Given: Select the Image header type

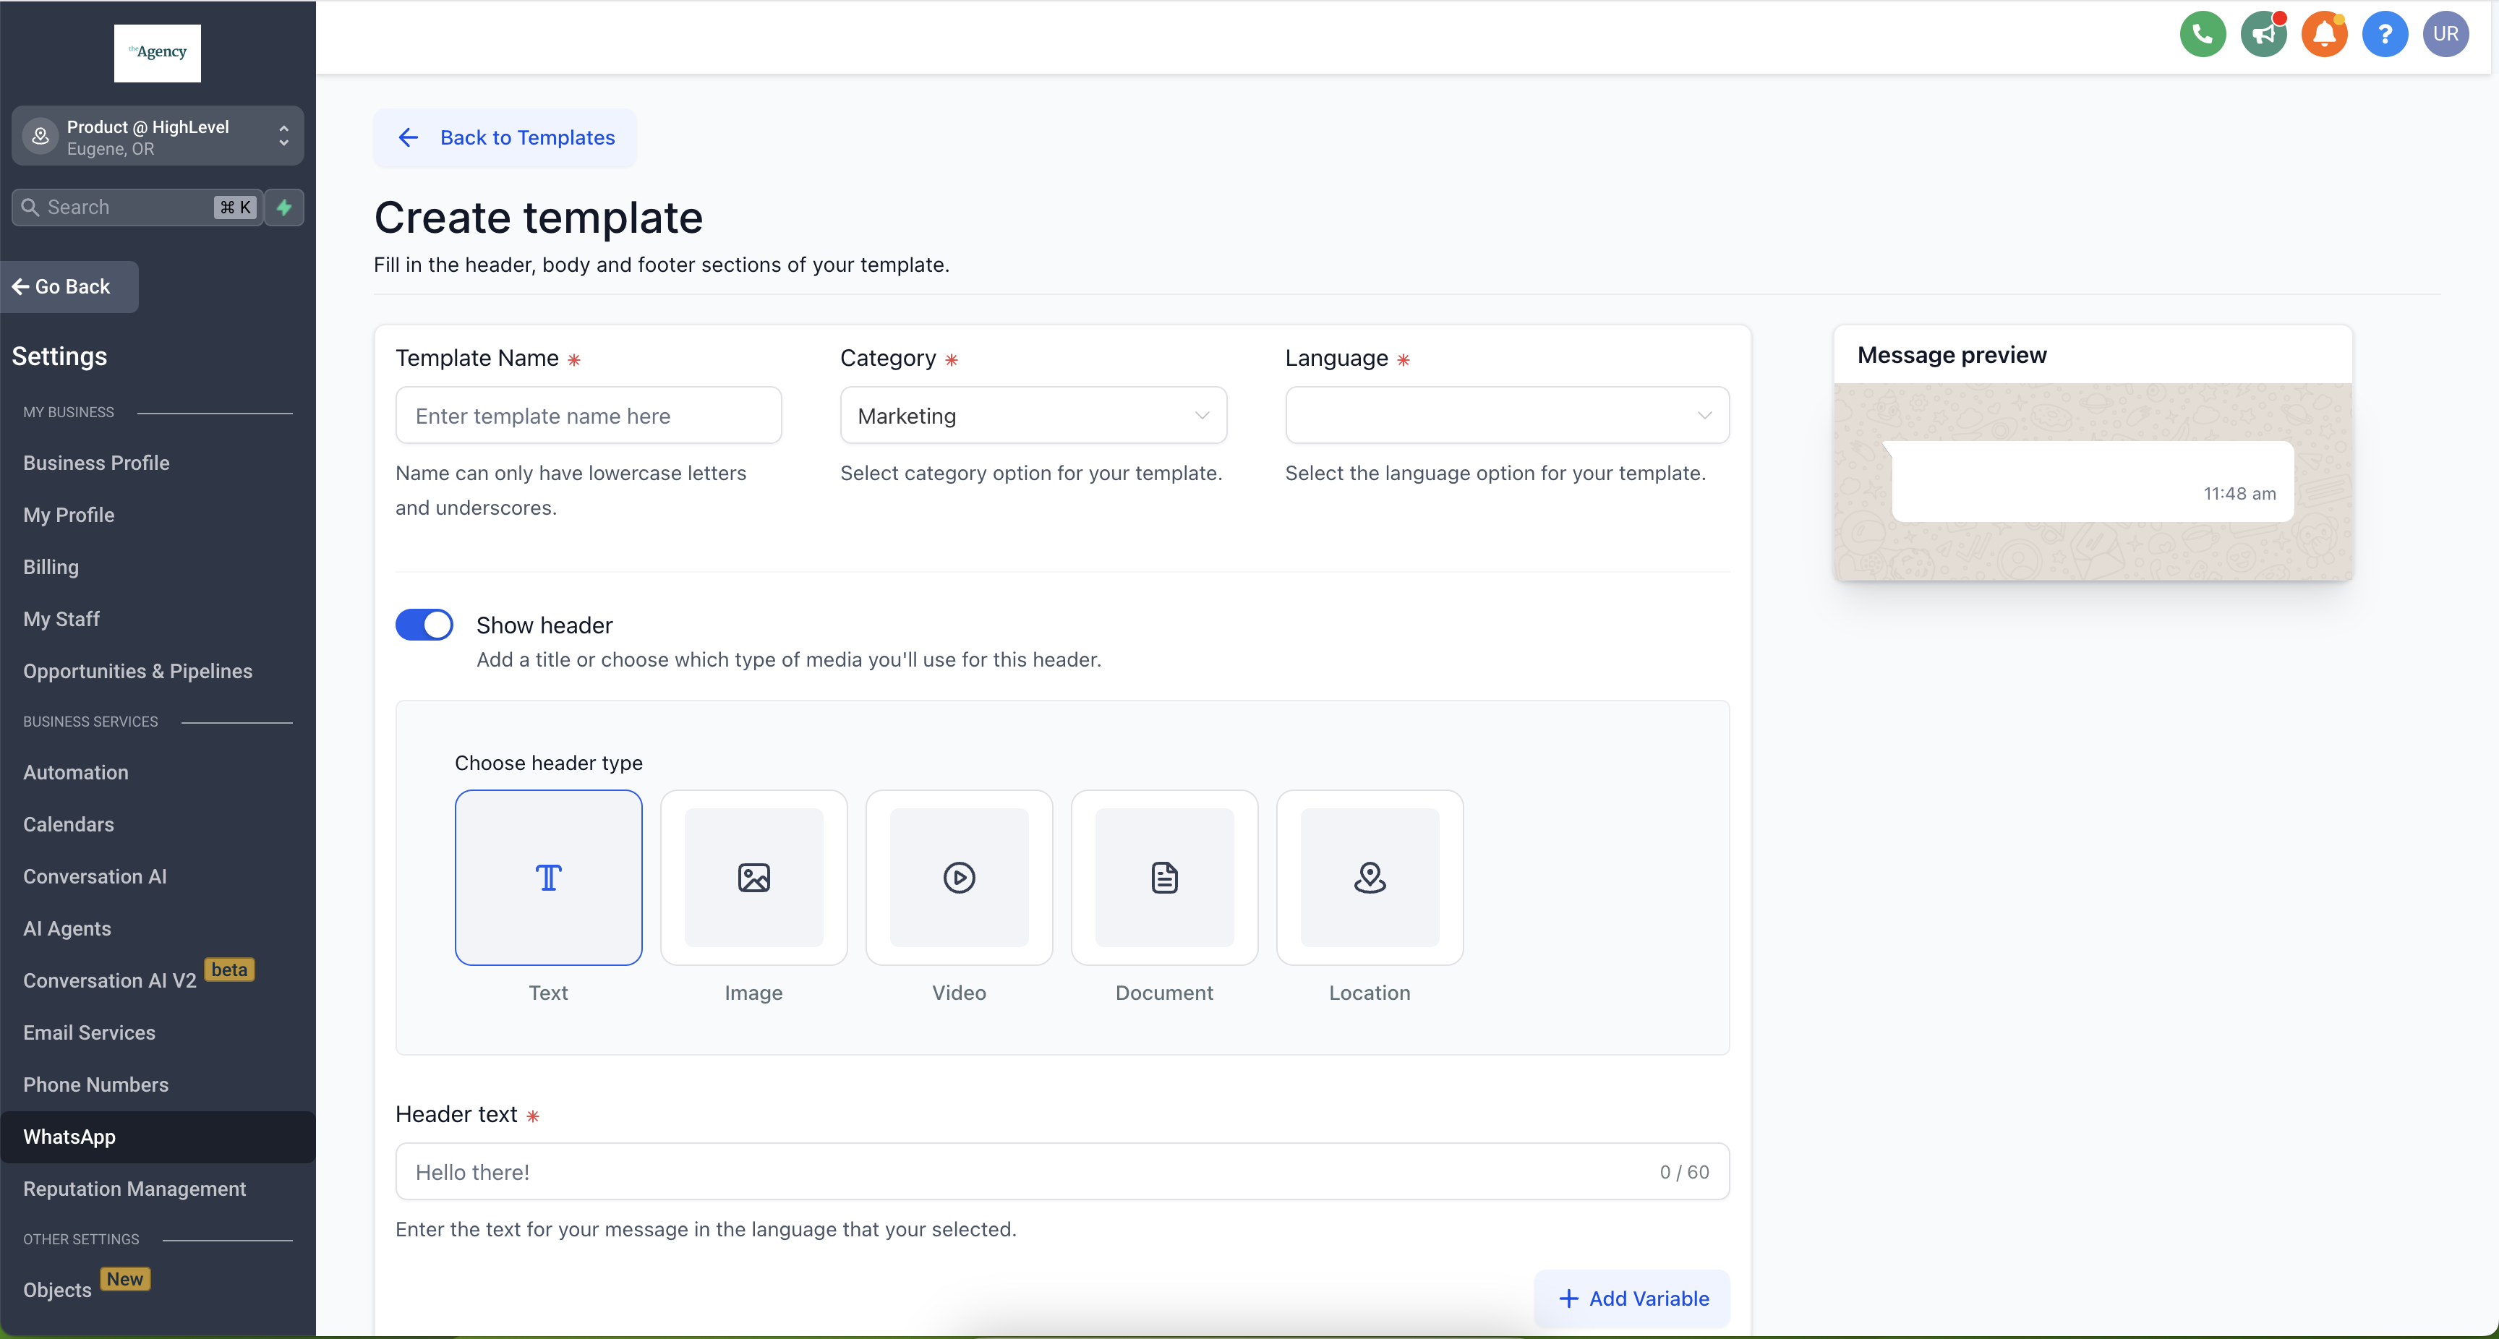Looking at the screenshot, I should [x=753, y=877].
